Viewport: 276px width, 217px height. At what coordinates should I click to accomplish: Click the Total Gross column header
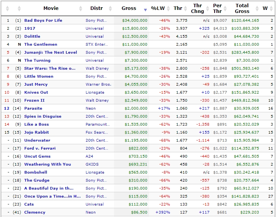(x=242, y=8)
